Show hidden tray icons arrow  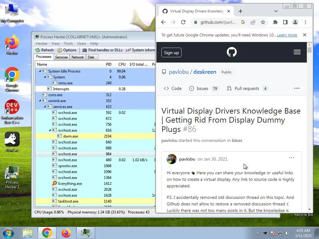pos(257,233)
